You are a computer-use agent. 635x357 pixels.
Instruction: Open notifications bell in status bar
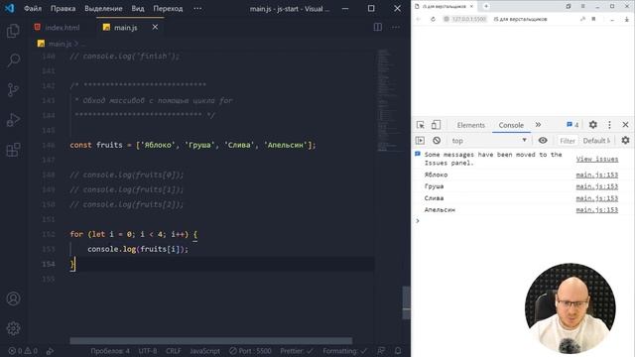click(398, 351)
